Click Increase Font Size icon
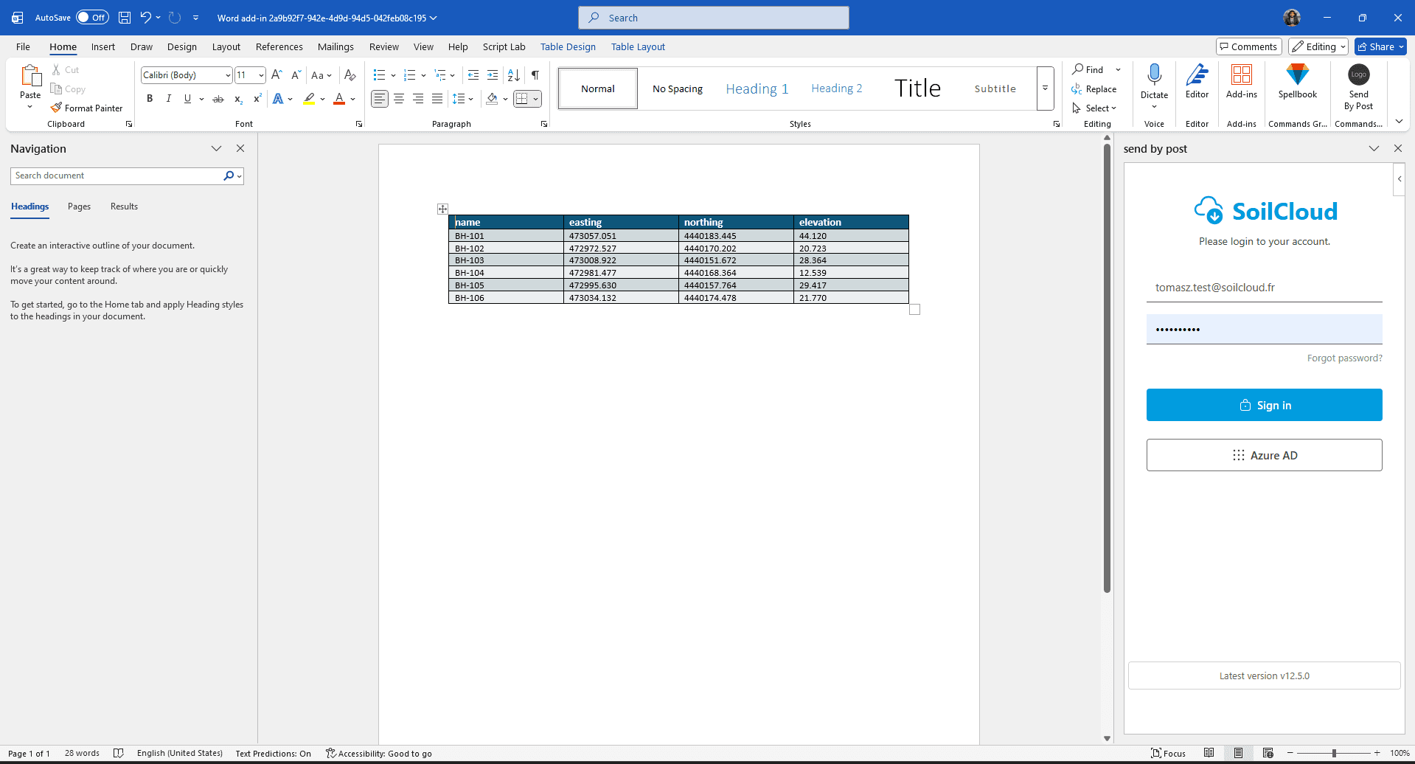The height and width of the screenshot is (764, 1415). pyautogui.click(x=277, y=75)
